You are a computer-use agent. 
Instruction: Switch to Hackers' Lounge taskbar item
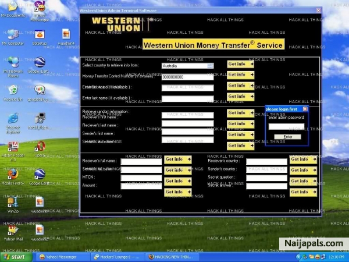point(117,257)
